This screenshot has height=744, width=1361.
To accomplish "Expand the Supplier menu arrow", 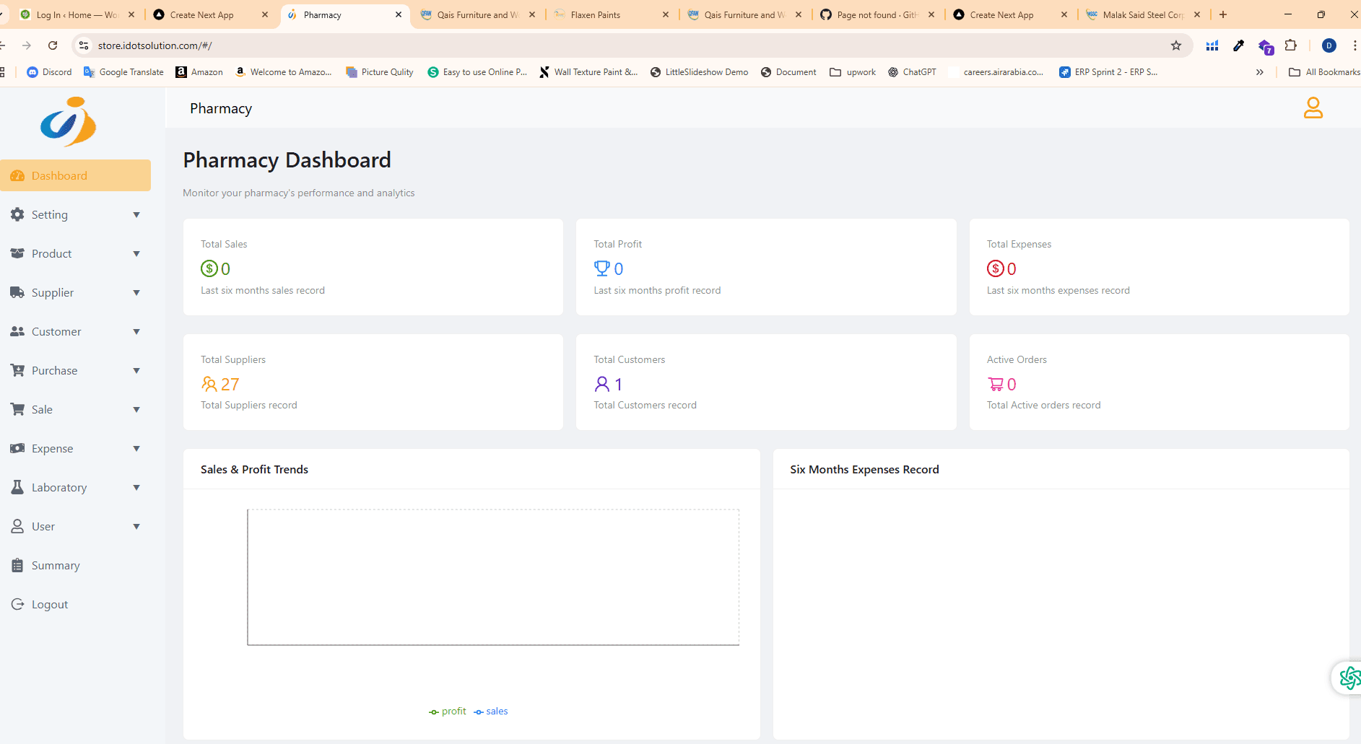I will (136, 292).
